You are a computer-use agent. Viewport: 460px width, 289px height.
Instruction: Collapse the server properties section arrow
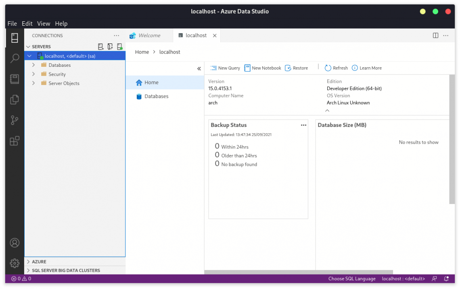[x=327, y=111]
